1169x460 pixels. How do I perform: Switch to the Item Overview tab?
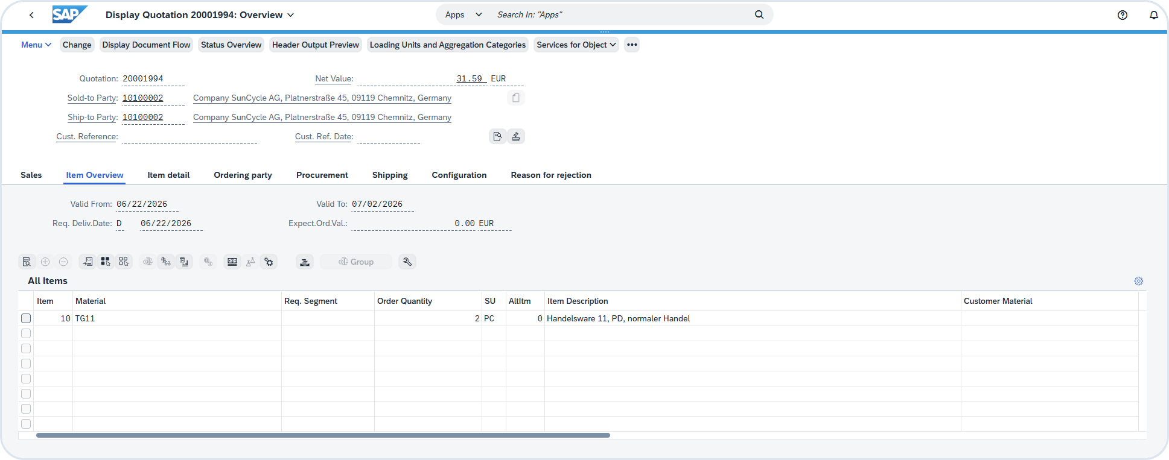(x=95, y=175)
